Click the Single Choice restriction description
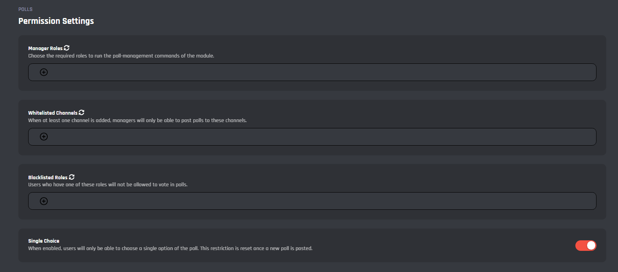This screenshot has height=272, width=618. (170, 249)
